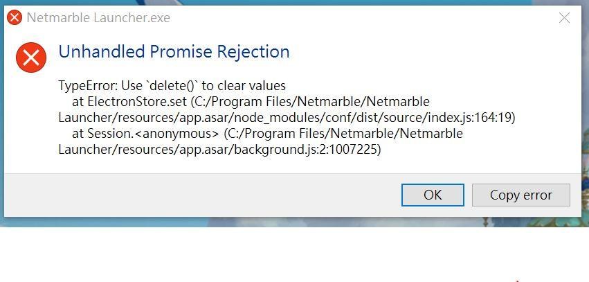Click the white blank area below the wallpaper
The image size is (589, 282).
[x=277, y=256]
